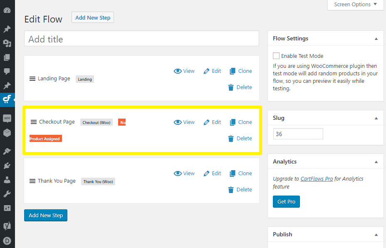View the Landing Page step
The height and width of the screenshot is (248, 386).
click(x=184, y=71)
